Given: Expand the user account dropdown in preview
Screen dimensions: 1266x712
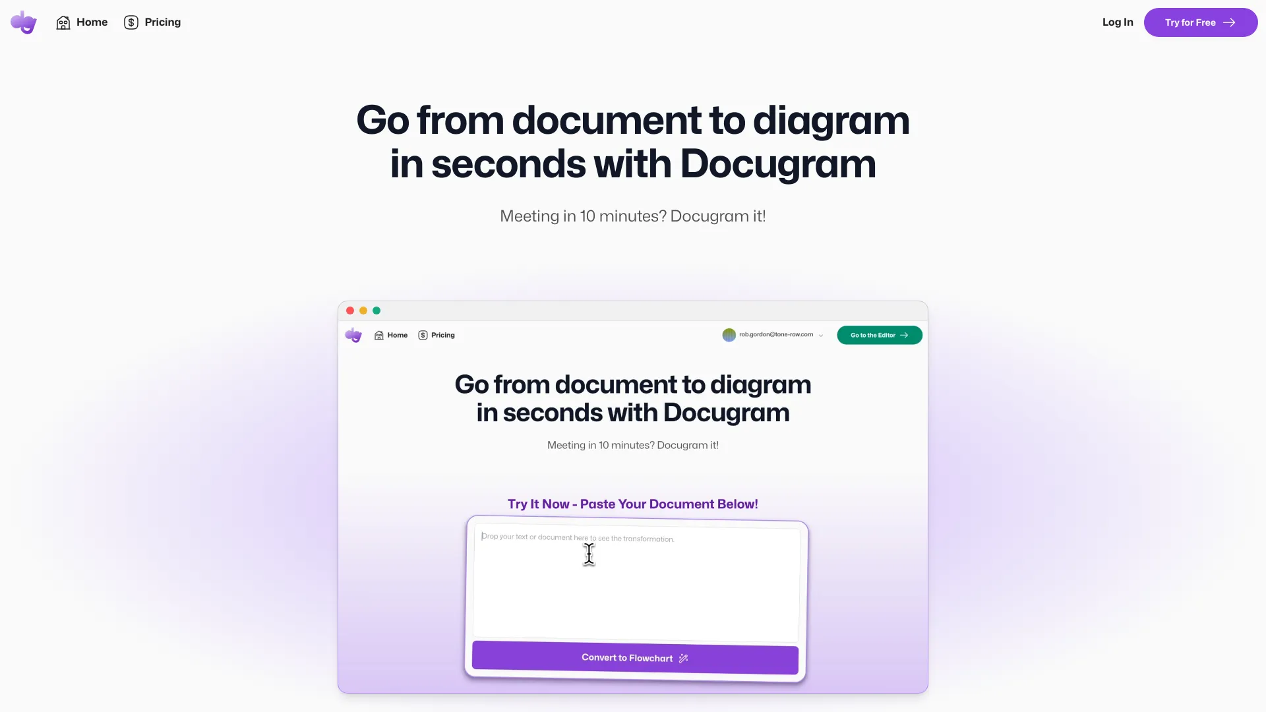Looking at the screenshot, I should tap(772, 335).
